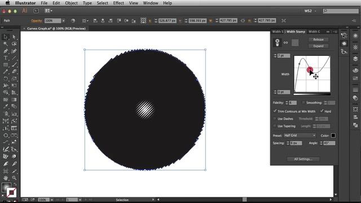Select the Direct Selection tool (white arrow)
Screen dimensions: 361x203
click(x=14, y=37)
